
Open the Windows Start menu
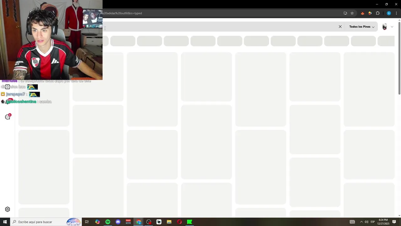tap(5, 222)
